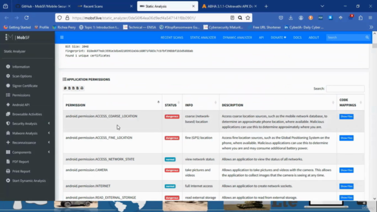Open Free URL Shortener bookmark
This screenshot has height=212, width=377.
(x=264, y=28)
